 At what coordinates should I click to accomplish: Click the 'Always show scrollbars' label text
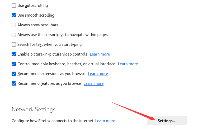coord(38,25)
